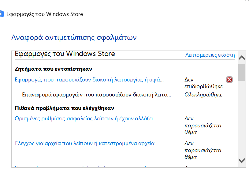
Task: Click 'Δεν παρουσιάζεται θέμα' beside security settings row
Action: [x=203, y=126]
